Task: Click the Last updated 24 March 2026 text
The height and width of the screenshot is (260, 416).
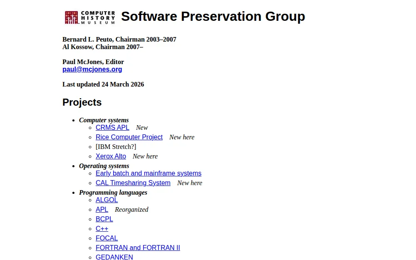Action: point(103,84)
